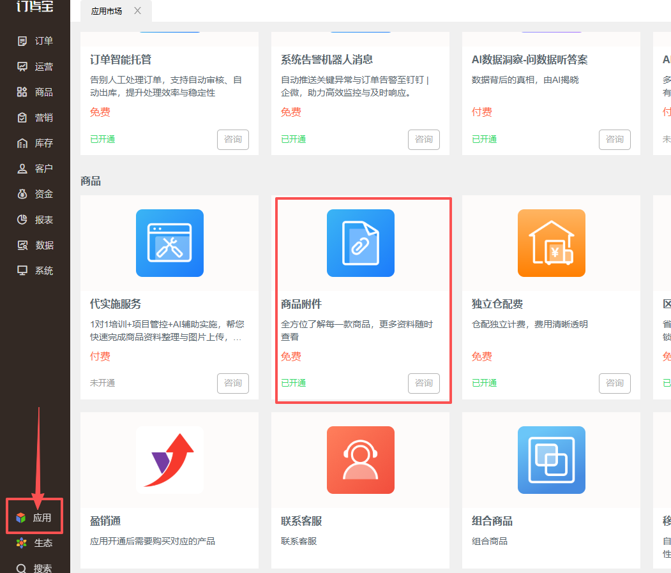The height and width of the screenshot is (573, 671).
Task: Click 未开通 status on 代实施服务 card
Action: pos(102,383)
